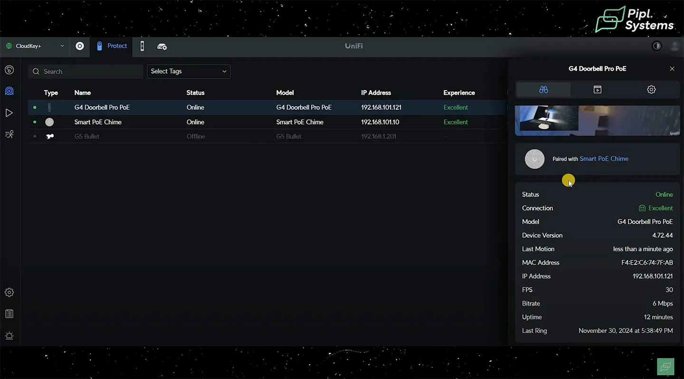Select the Smart PoE Chime row name

click(98, 122)
